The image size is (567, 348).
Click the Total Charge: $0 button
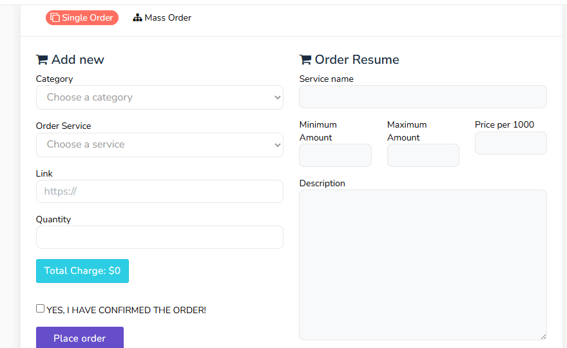[x=82, y=271]
